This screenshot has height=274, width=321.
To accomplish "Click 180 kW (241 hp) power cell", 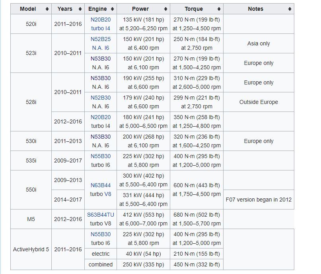I will (143, 121).
